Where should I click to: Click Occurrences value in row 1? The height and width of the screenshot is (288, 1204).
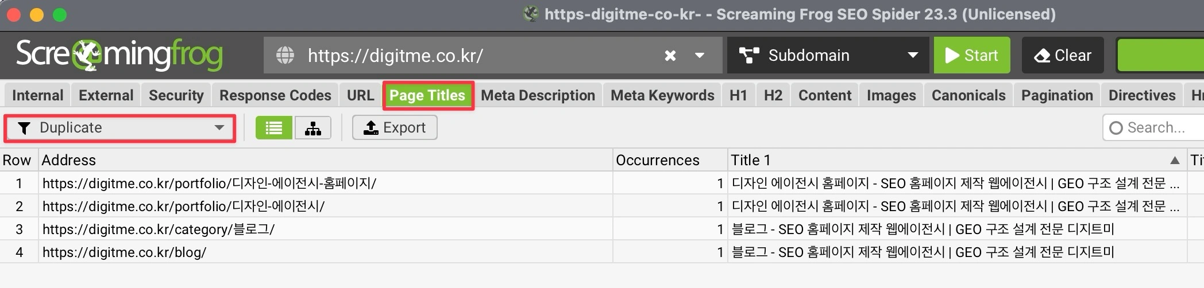pyautogui.click(x=670, y=183)
